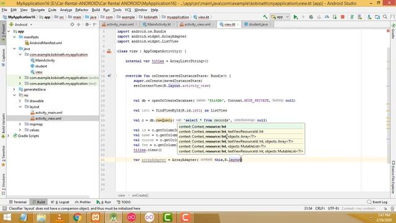Click the UTF-8 encoding in status bar
The width and height of the screenshot is (396, 223).
tap(334, 208)
